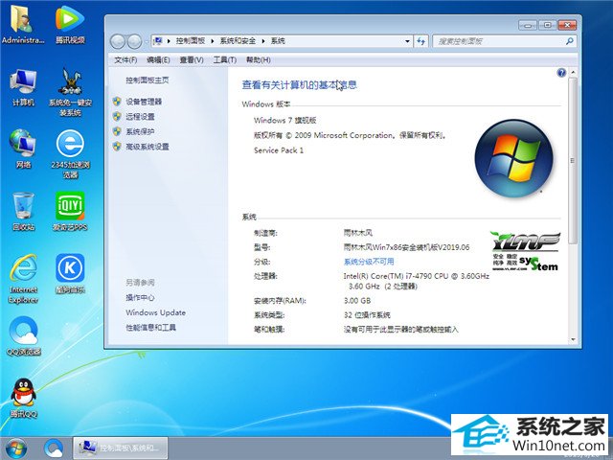Launch Internet Explorer desktop icon
Screen dimensions: 613x460
click(x=23, y=279)
